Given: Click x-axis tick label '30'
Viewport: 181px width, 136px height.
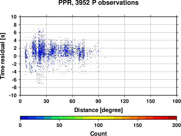Looking at the screenshot, I should [46, 101].
